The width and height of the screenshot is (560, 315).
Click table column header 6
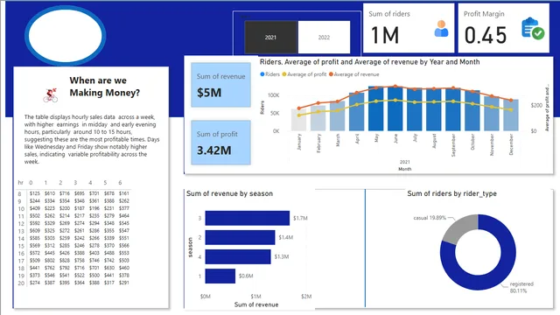click(121, 183)
